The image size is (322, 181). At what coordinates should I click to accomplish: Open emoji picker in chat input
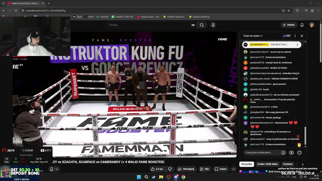point(284,153)
